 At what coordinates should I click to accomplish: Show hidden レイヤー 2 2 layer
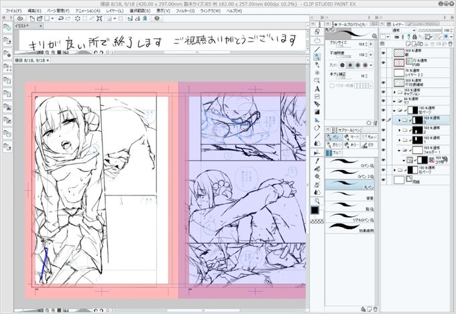[384, 72]
